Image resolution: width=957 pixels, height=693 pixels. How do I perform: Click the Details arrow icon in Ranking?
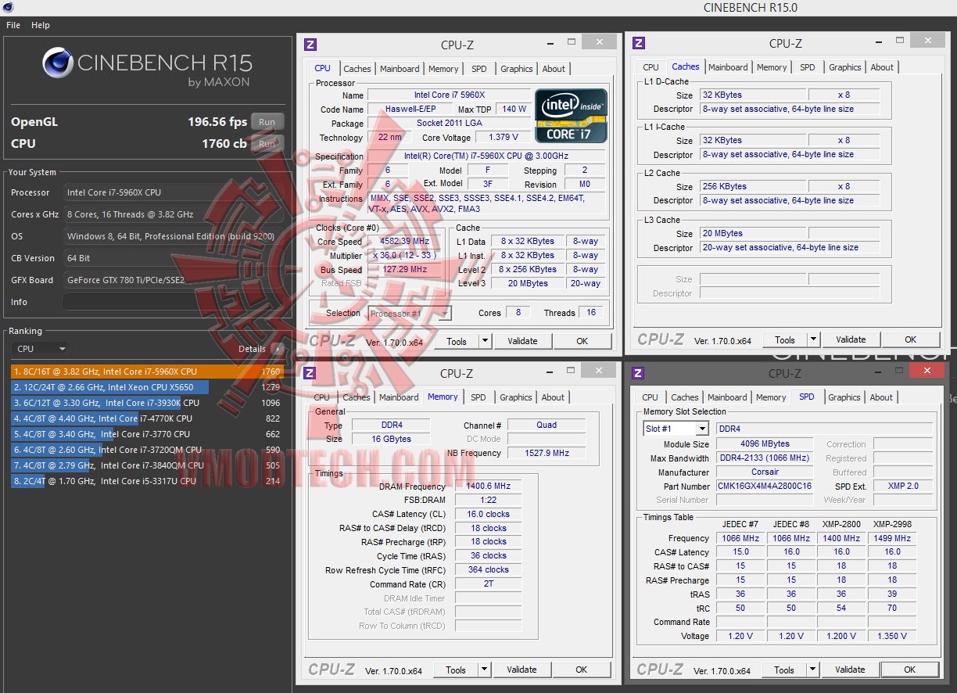278,349
